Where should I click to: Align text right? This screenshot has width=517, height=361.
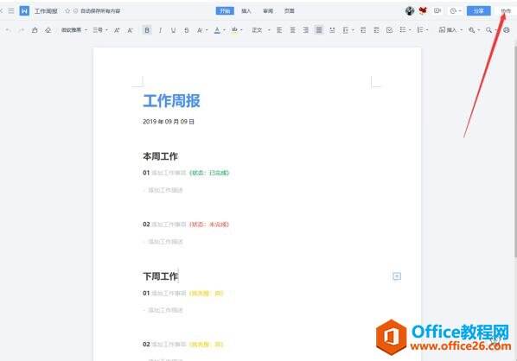(x=306, y=30)
